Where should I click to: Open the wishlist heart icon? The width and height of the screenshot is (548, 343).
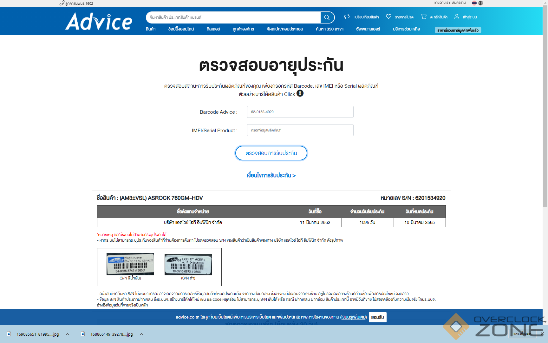click(x=388, y=17)
